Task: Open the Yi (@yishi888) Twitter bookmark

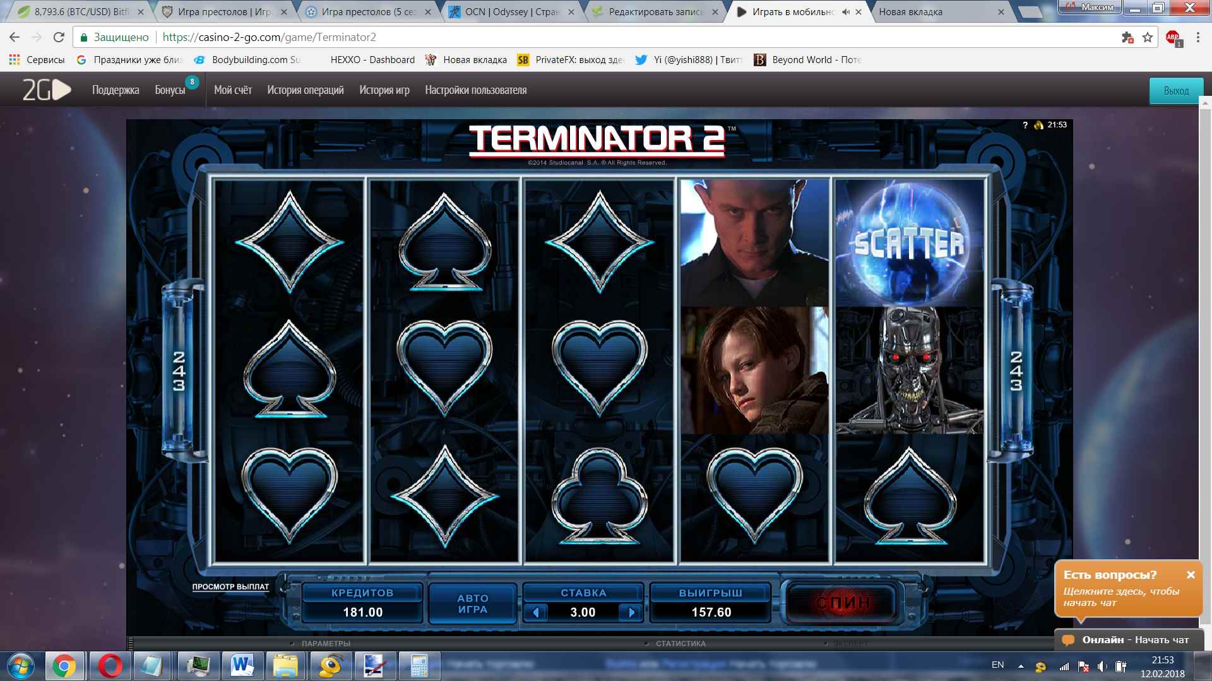Action: (689, 60)
